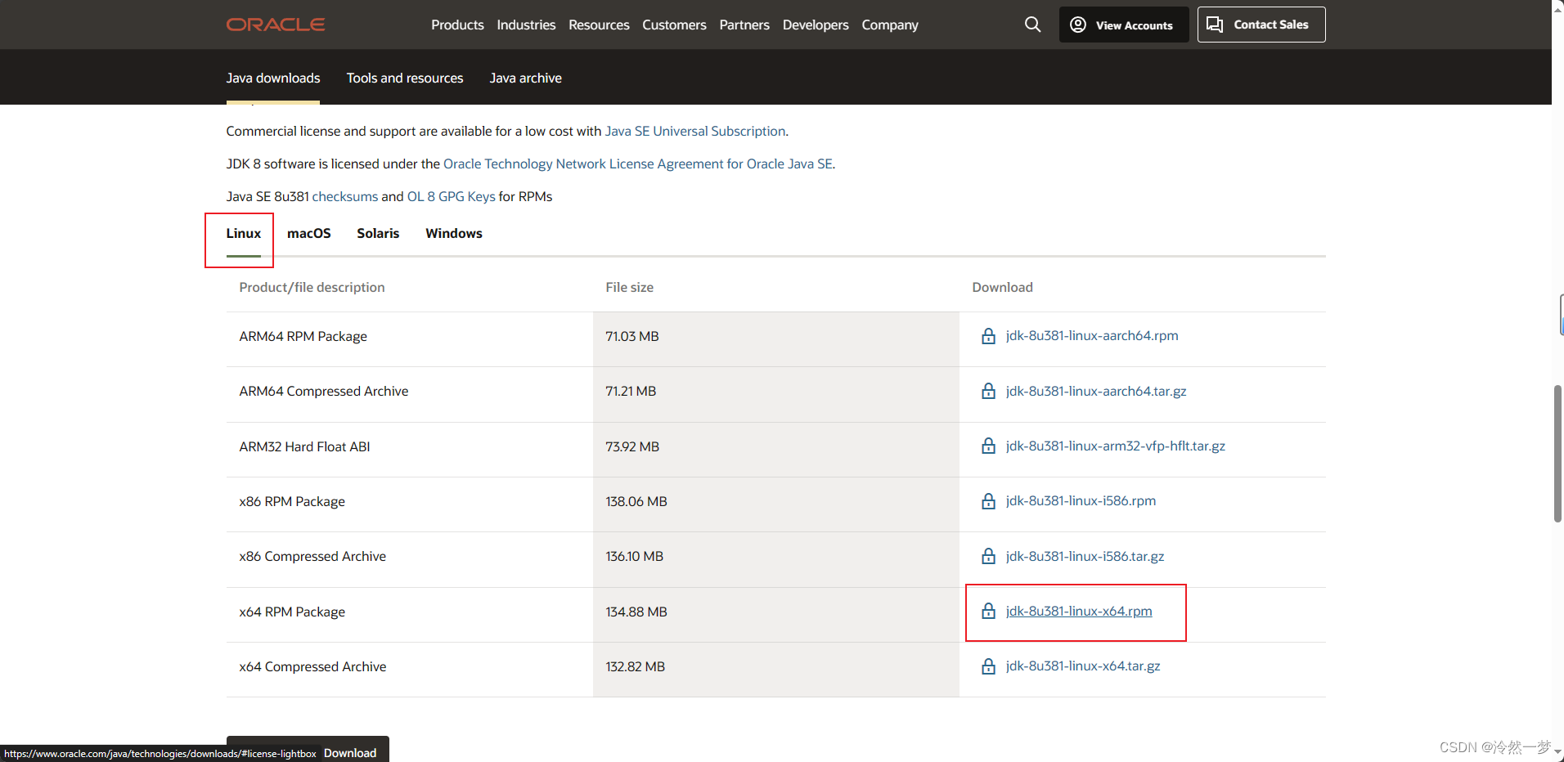The height and width of the screenshot is (762, 1564).
Task: Open Customers menu in header
Action: click(x=674, y=25)
